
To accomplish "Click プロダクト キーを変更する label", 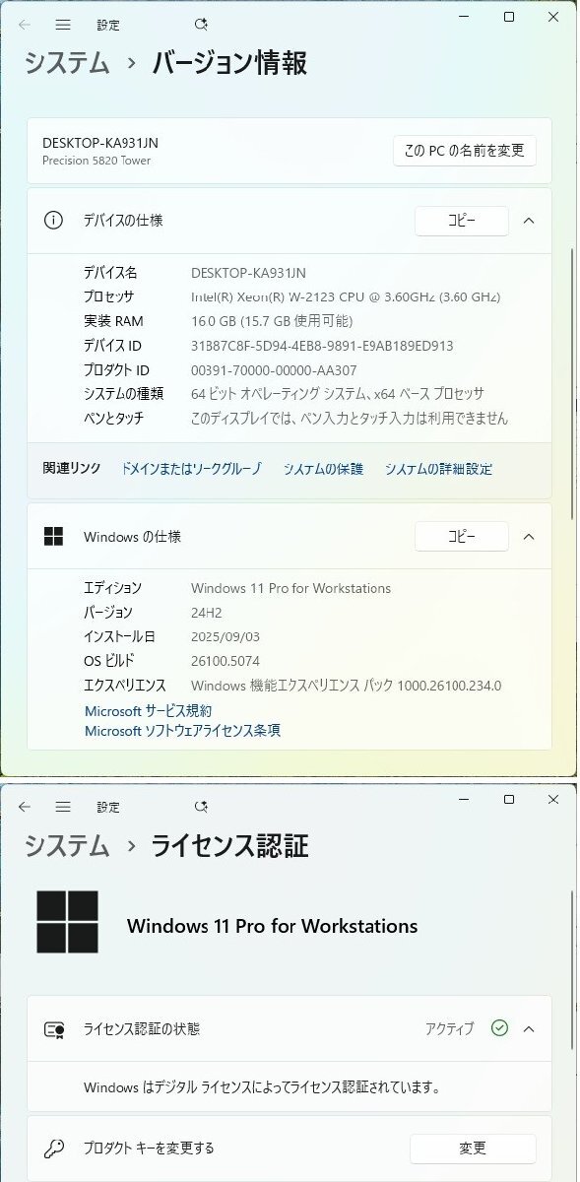I will coord(149,1149).
